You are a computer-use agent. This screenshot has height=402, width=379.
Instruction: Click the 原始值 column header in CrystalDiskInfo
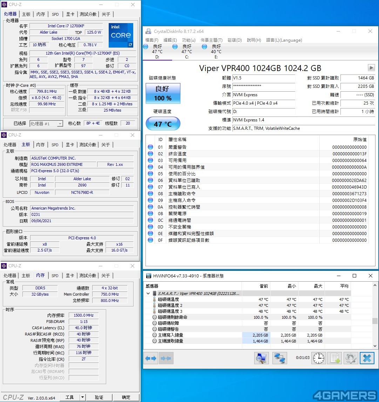click(x=344, y=140)
